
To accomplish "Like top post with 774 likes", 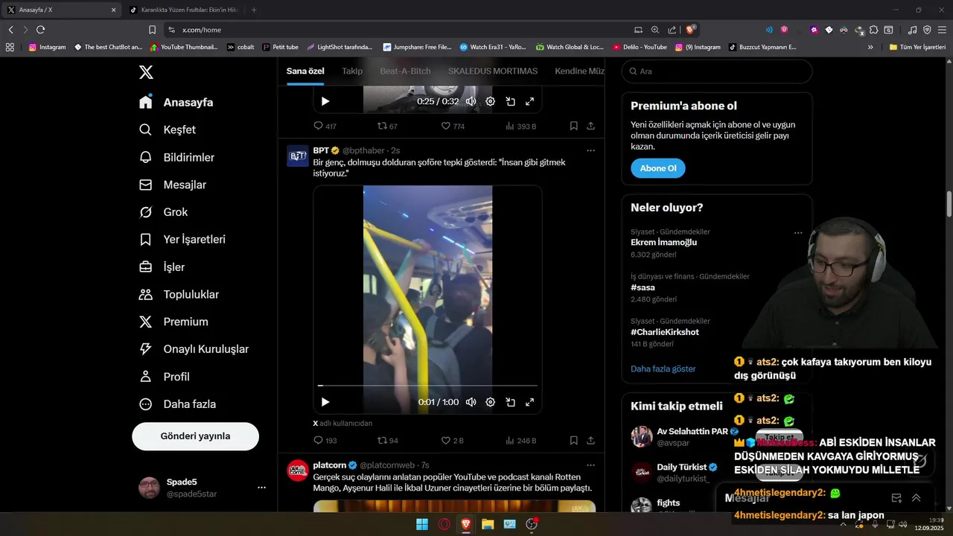I will pyautogui.click(x=453, y=127).
